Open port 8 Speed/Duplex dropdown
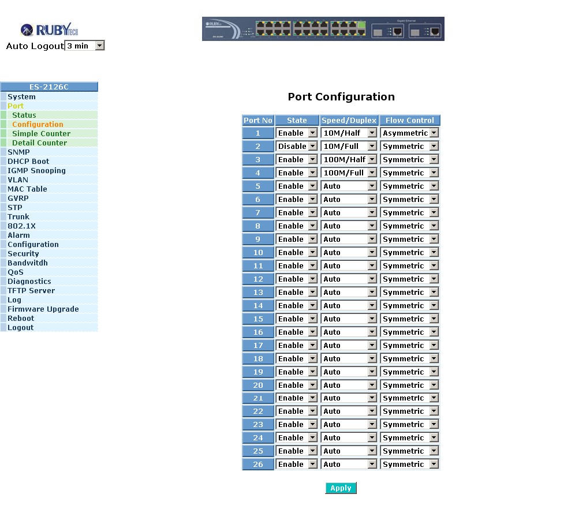575x509 pixels. click(x=349, y=226)
